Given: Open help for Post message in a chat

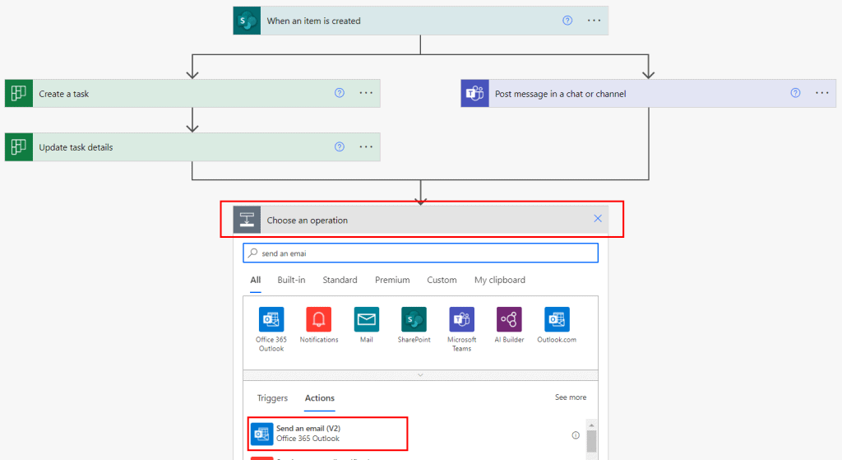Looking at the screenshot, I should [795, 93].
